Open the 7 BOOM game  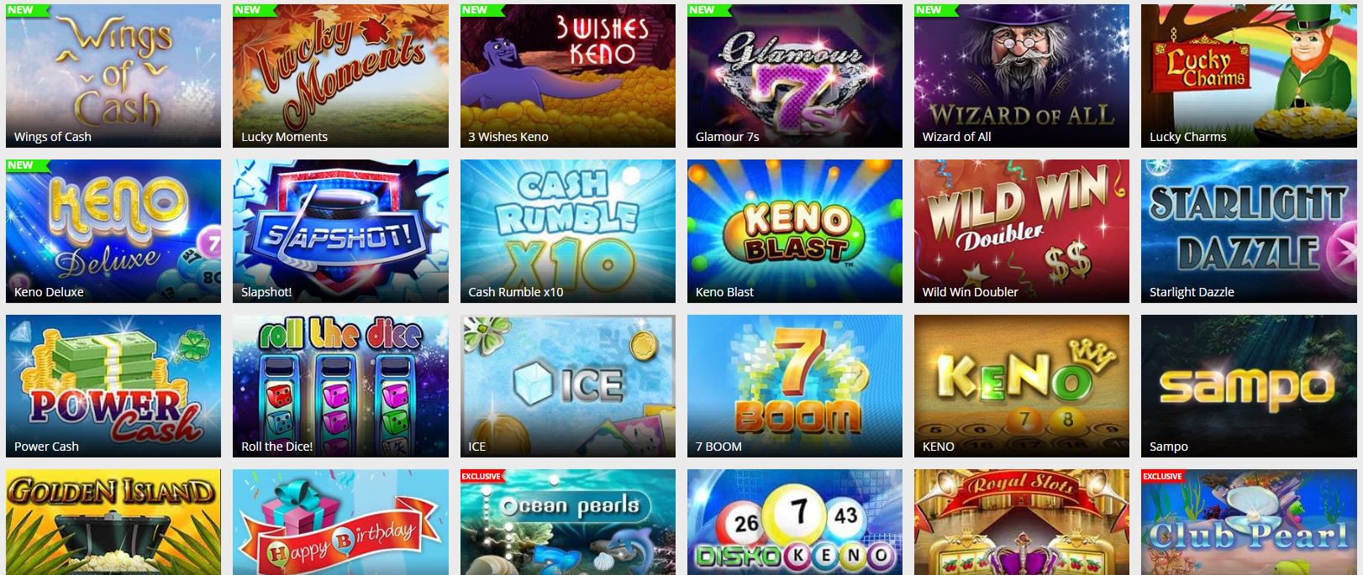[795, 386]
